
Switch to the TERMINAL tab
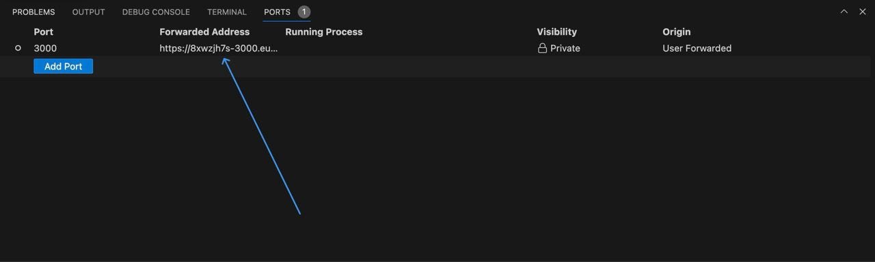tap(227, 12)
